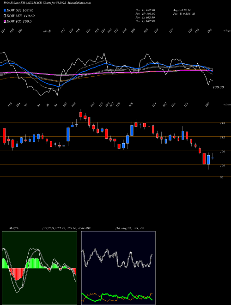Click the 118 price axis label
This screenshot has width=231, height=305.
tap(223, 123)
